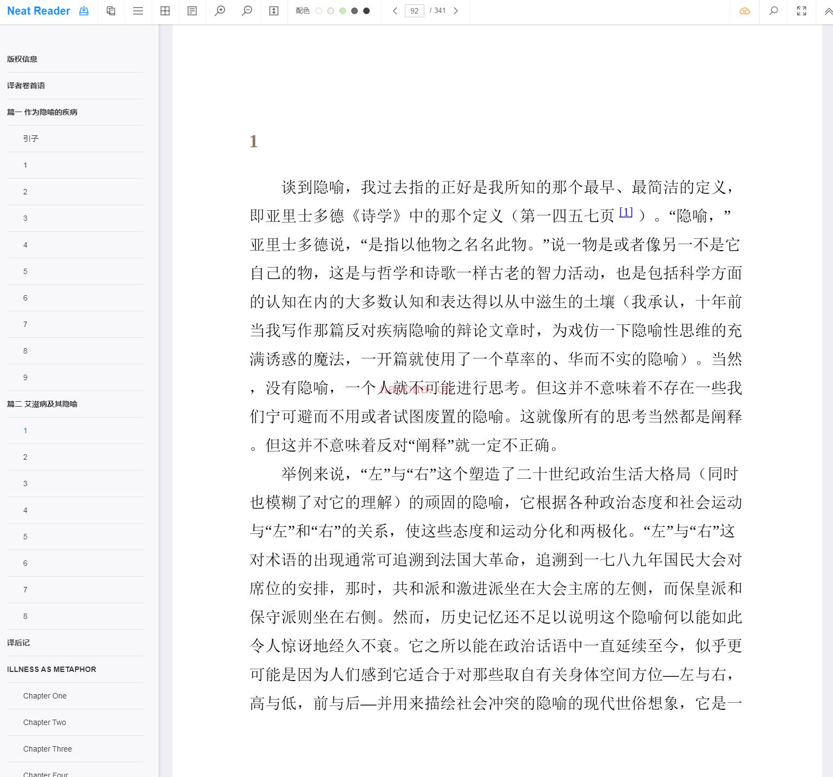The width and height of the screenshot is (833, 777).
Task: Open the search magnifier icon at top right
Action: pyautogui.click(x=773, y=11)
